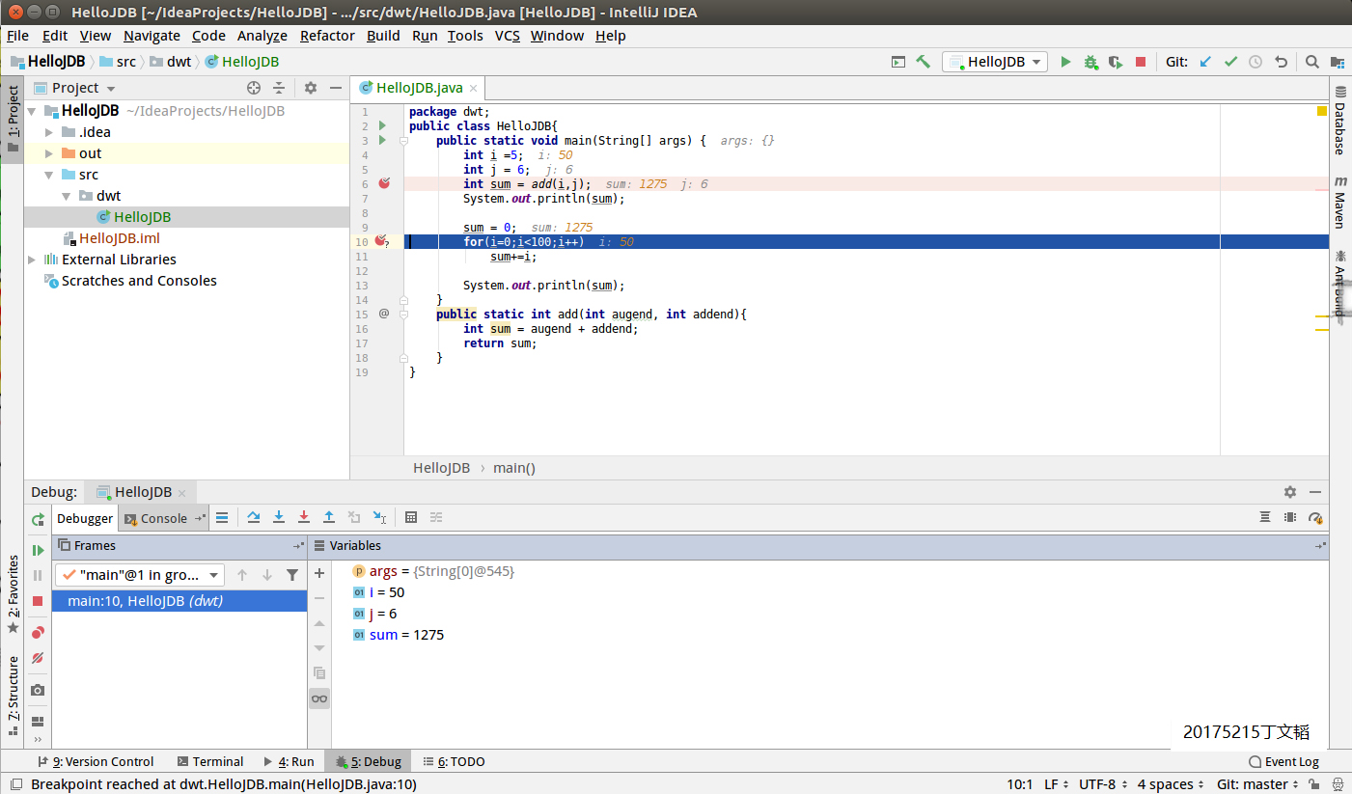Stop the debug session red square
Screen dimensions: 1352x794
[38, 600]
